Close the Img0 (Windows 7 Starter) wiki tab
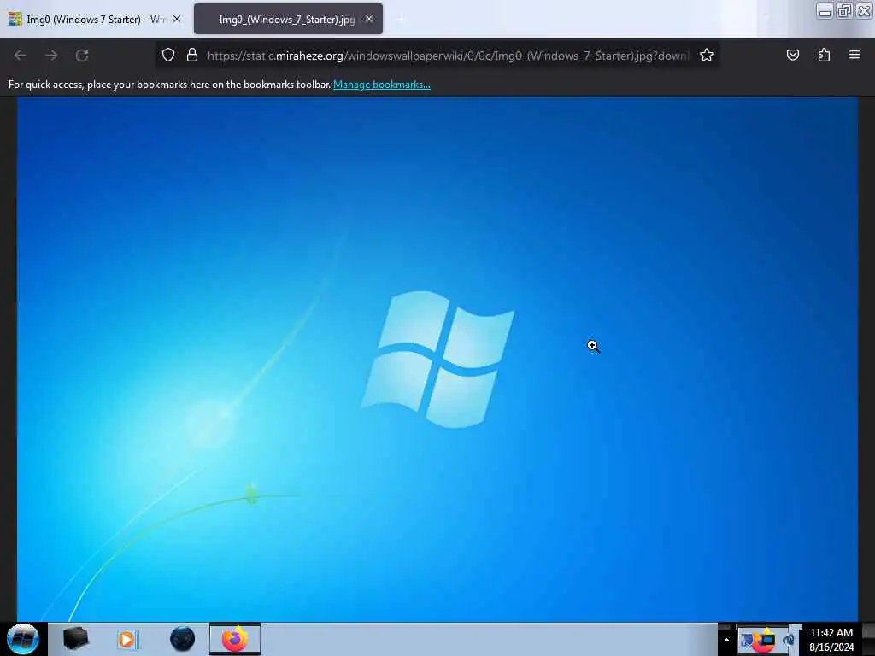 (x=177, y=19)
